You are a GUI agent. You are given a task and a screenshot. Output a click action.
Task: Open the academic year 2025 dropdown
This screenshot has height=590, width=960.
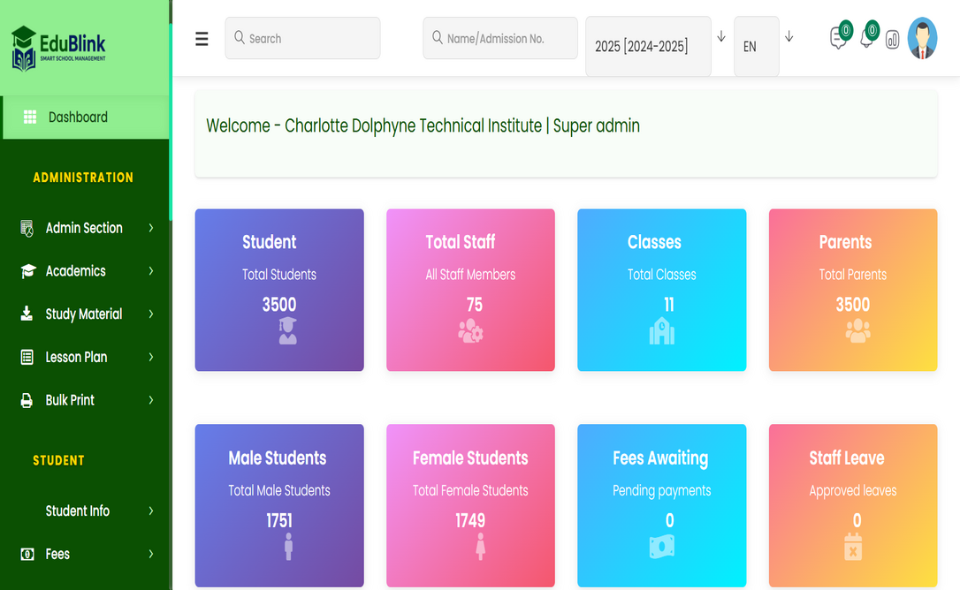point(648,47)
